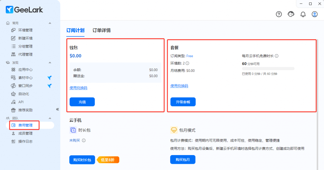Collapse the 团队 section chevron
Image resolution: width=324 pixels, height=170 pixels.
[50, 118]
